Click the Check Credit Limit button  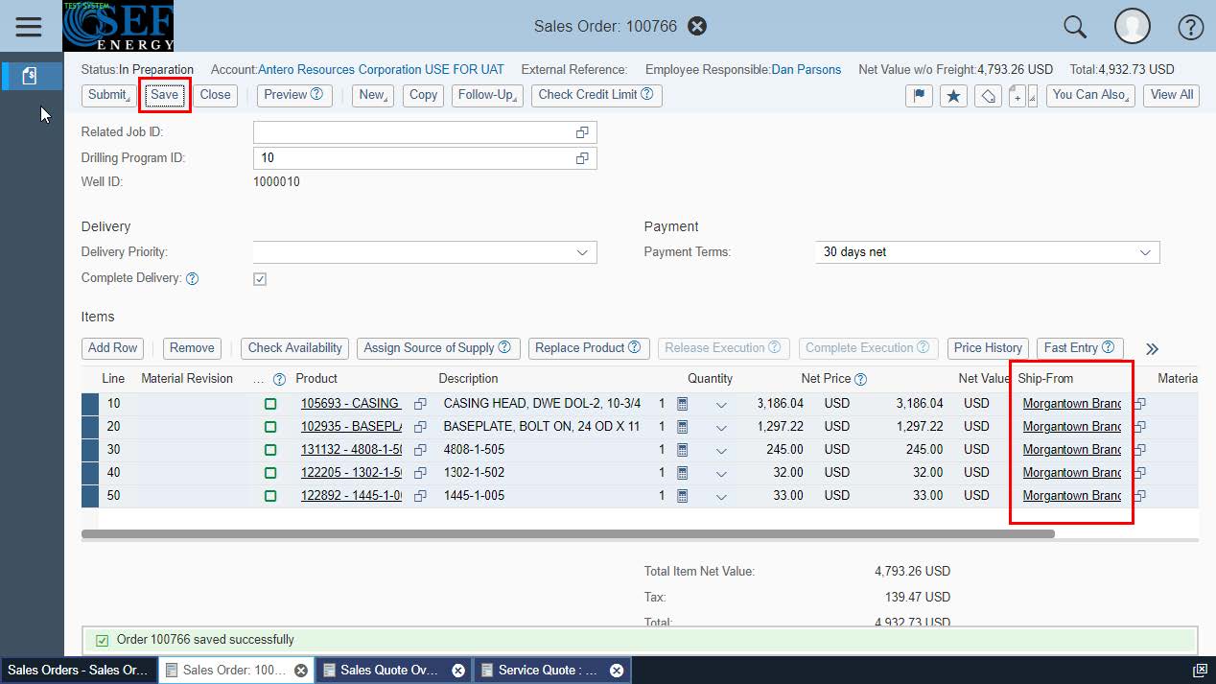coord(596,95)
